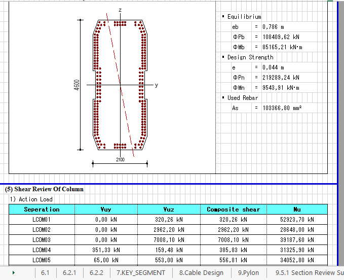Select the Composite shear header cell
This screenshot has height=280, width=344.
(x=233, y=209)
